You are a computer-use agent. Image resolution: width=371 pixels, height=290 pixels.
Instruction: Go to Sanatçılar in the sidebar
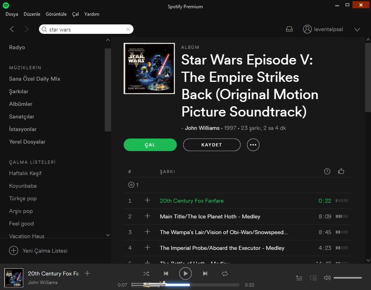tap(22, 116)
